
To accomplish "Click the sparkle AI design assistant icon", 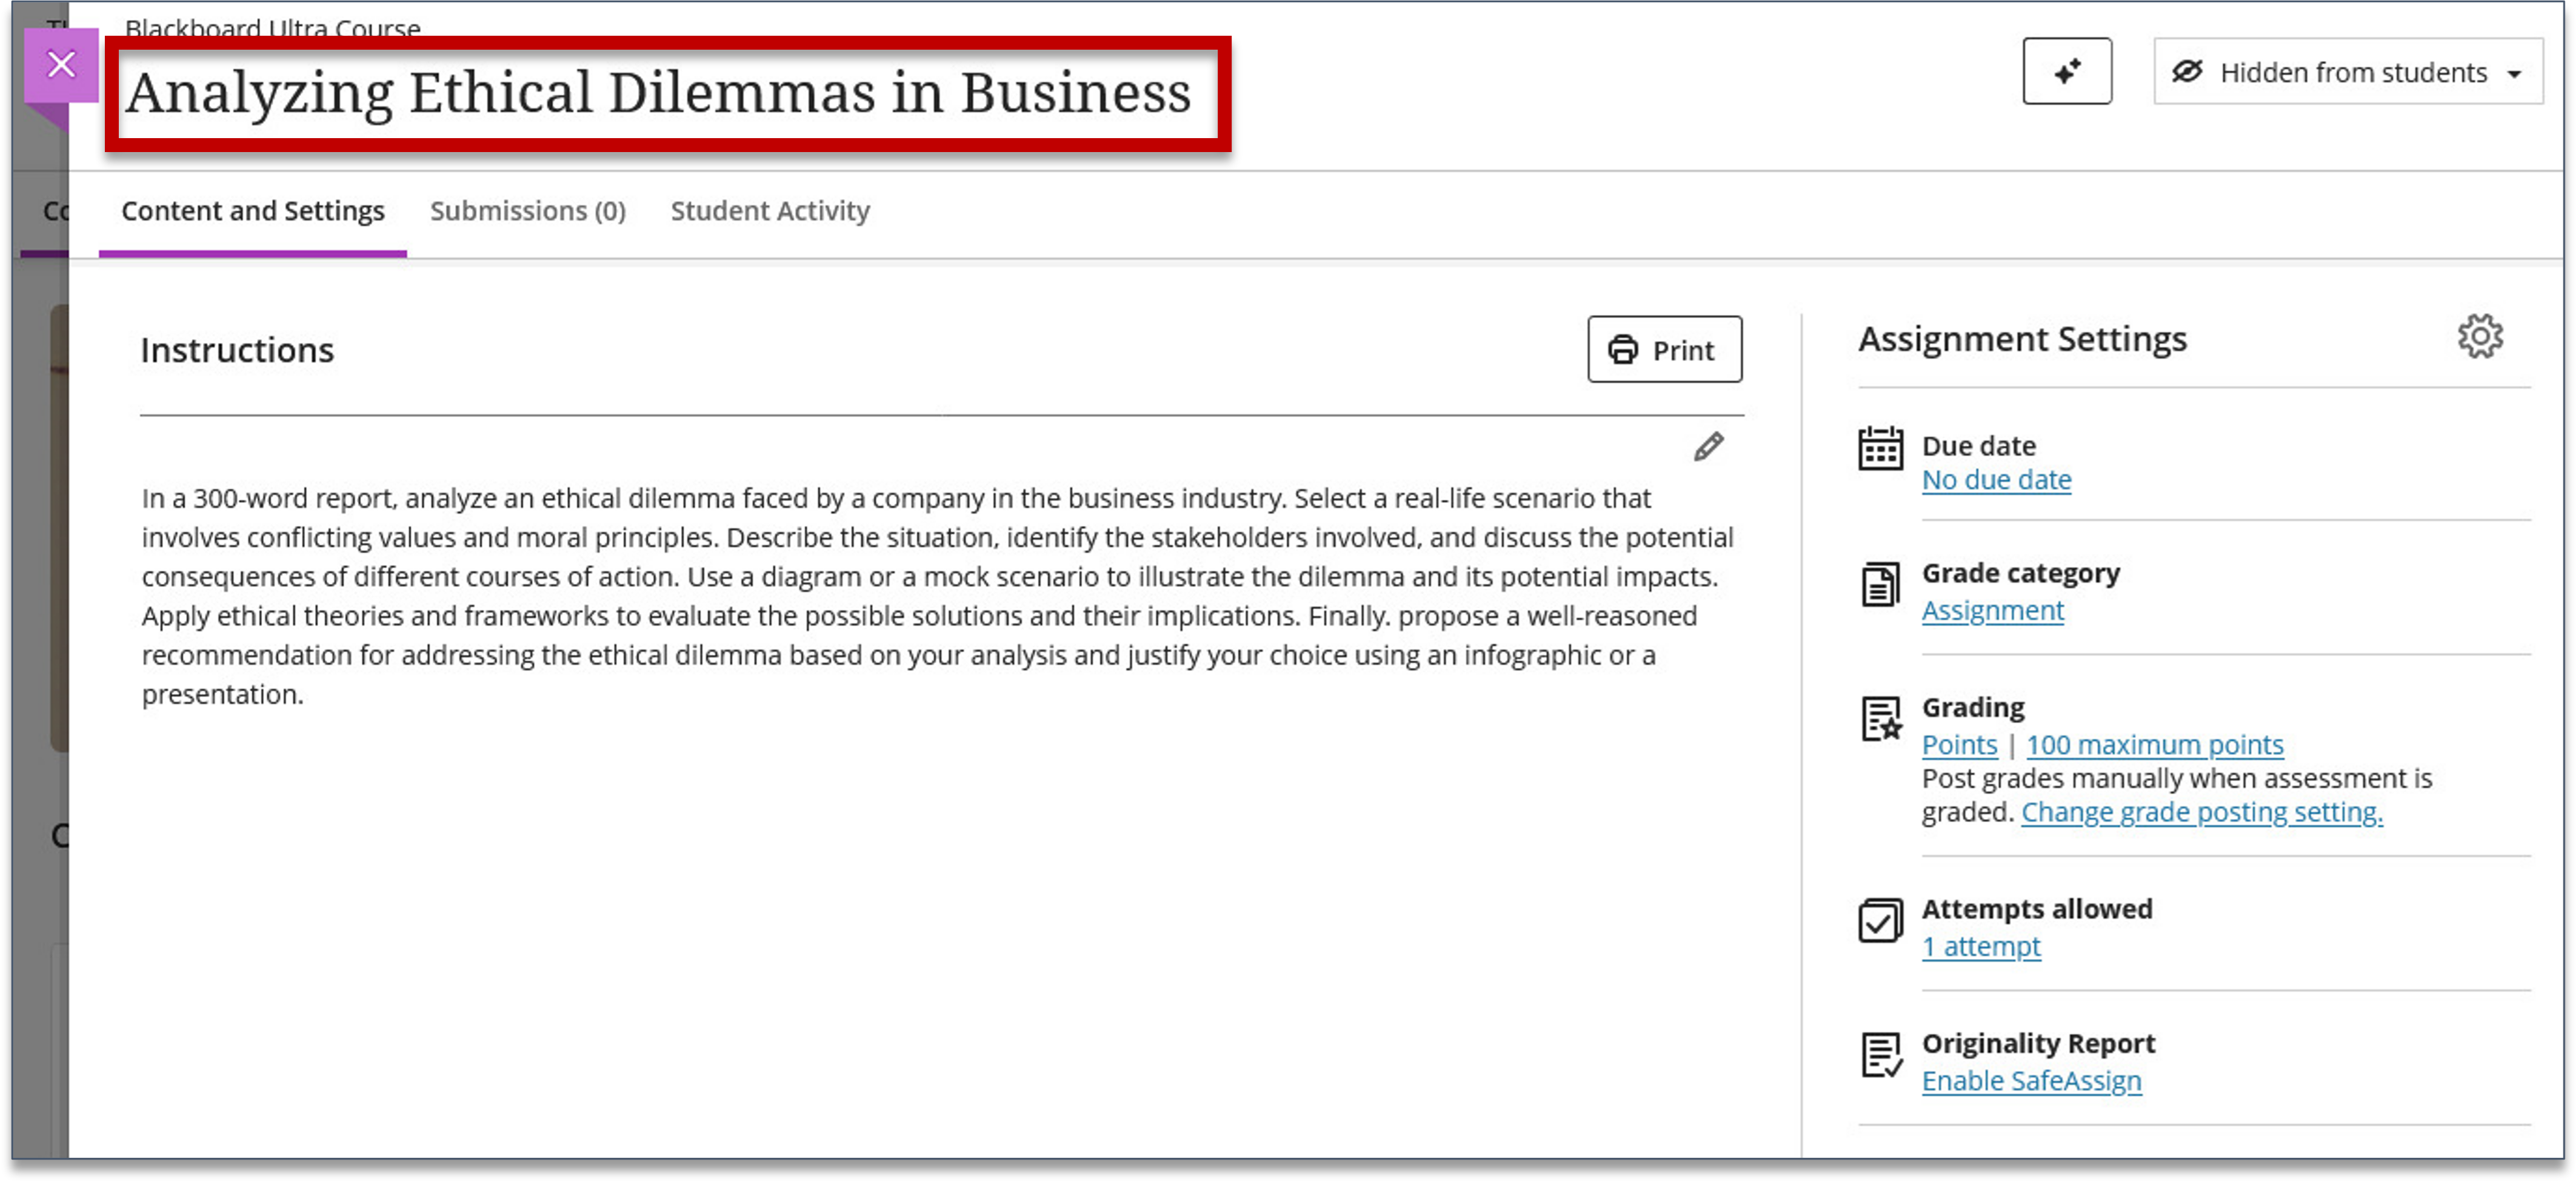I will point(2066,71).
